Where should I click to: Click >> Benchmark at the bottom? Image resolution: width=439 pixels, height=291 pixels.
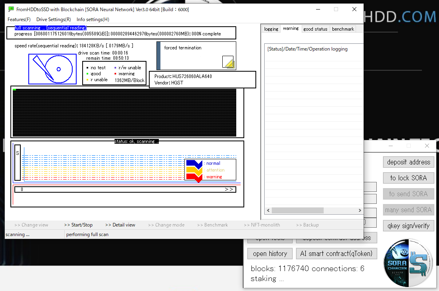click(x=212, y=225)
